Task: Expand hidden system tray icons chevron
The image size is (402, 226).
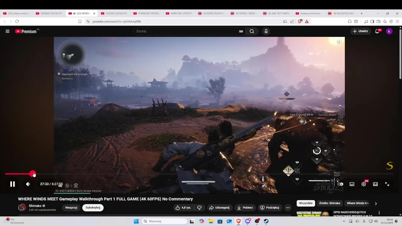Action: click(344, 221)
